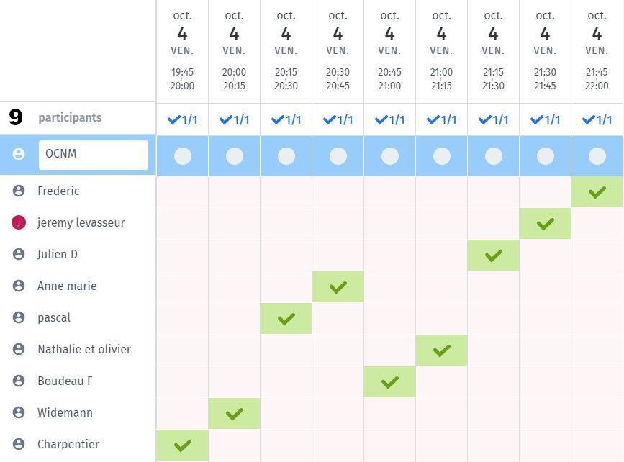The width and height of the screenshot is (624, 462).
Task: Click Anne marie's avatar icon
Action: [19, 286]
